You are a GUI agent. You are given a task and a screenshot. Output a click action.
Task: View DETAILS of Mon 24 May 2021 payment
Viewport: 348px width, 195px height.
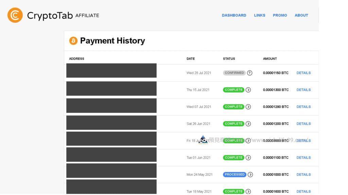point(303,175)
